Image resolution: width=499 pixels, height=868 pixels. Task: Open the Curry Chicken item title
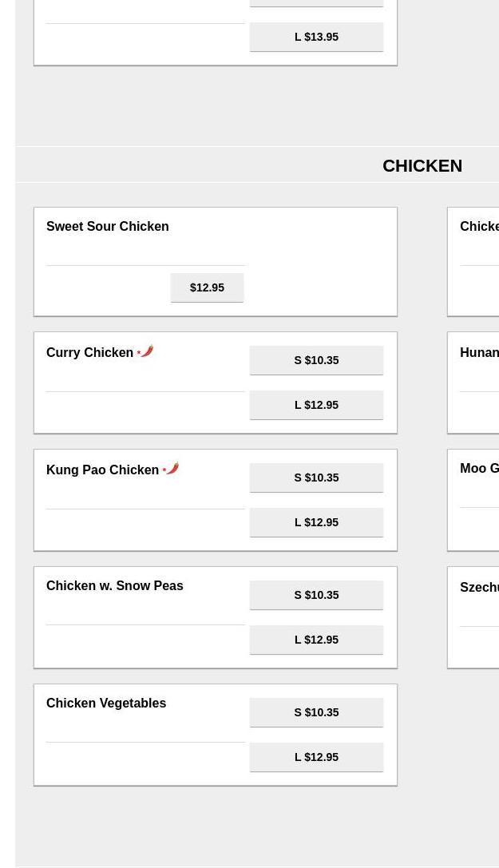point(90,353)
